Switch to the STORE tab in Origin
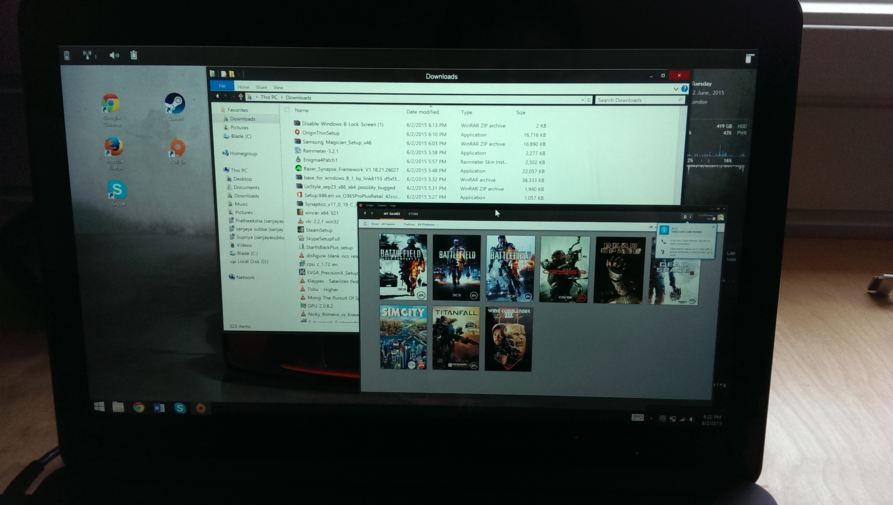 413,214
